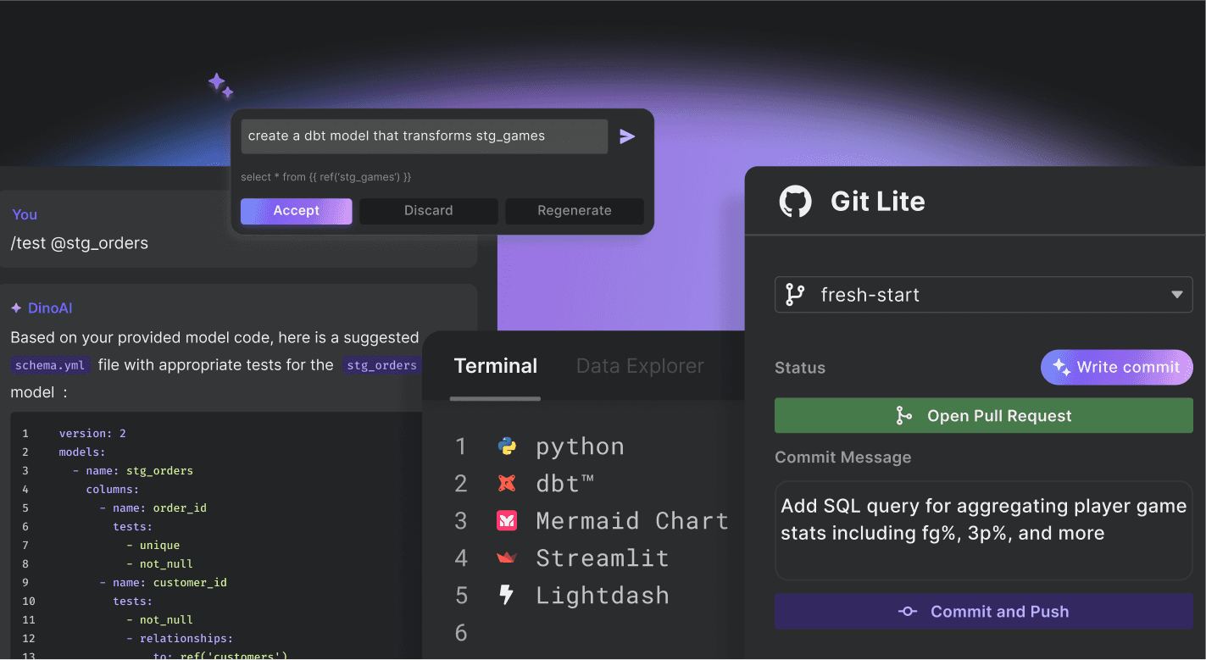Click the You sender label

pyautogui.click(x=25, y=214)
